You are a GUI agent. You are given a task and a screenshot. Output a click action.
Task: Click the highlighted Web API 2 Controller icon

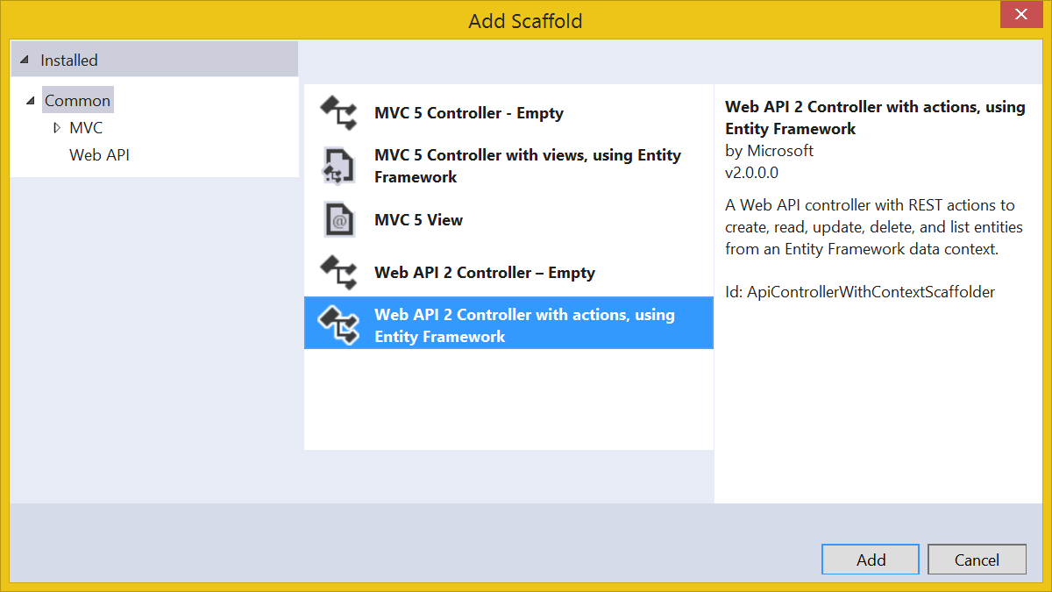pos(338,323)
